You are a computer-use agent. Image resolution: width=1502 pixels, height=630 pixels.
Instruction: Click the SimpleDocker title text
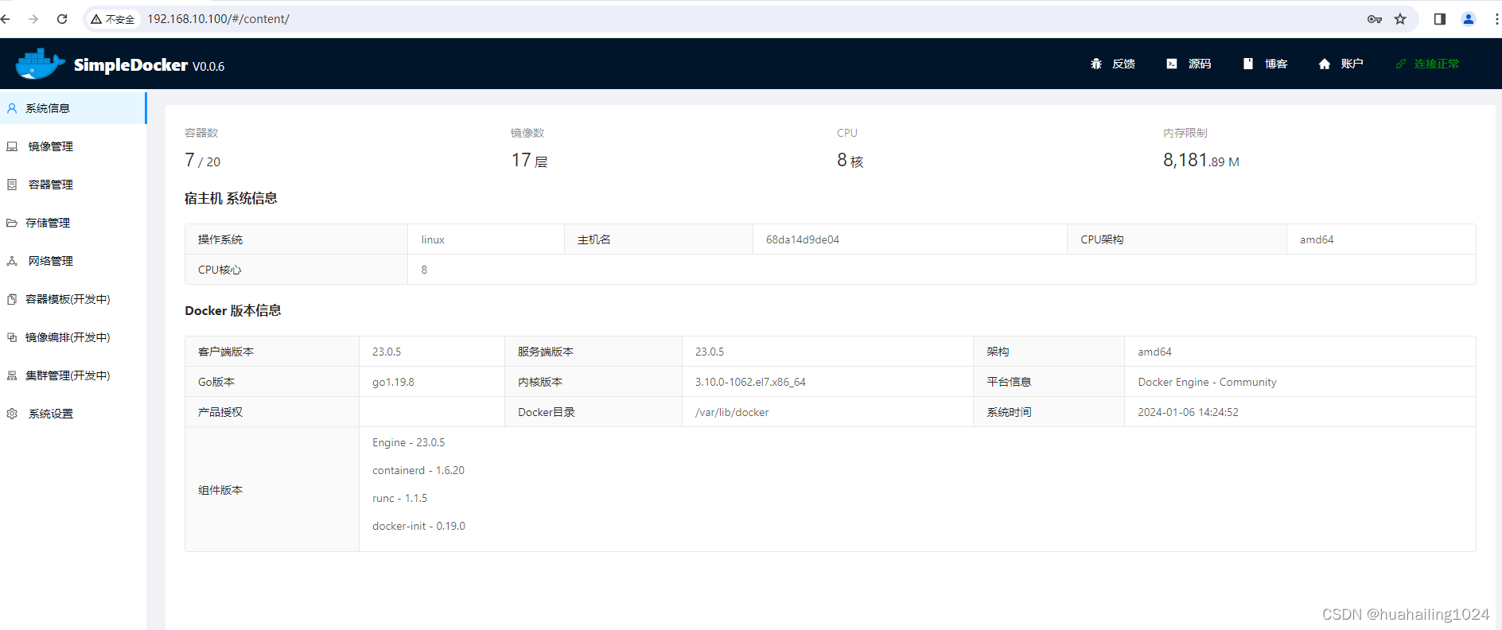tap(130, 65)
